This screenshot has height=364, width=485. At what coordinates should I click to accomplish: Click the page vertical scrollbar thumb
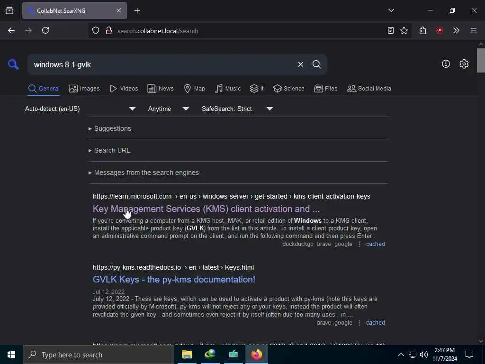point(481,60)
